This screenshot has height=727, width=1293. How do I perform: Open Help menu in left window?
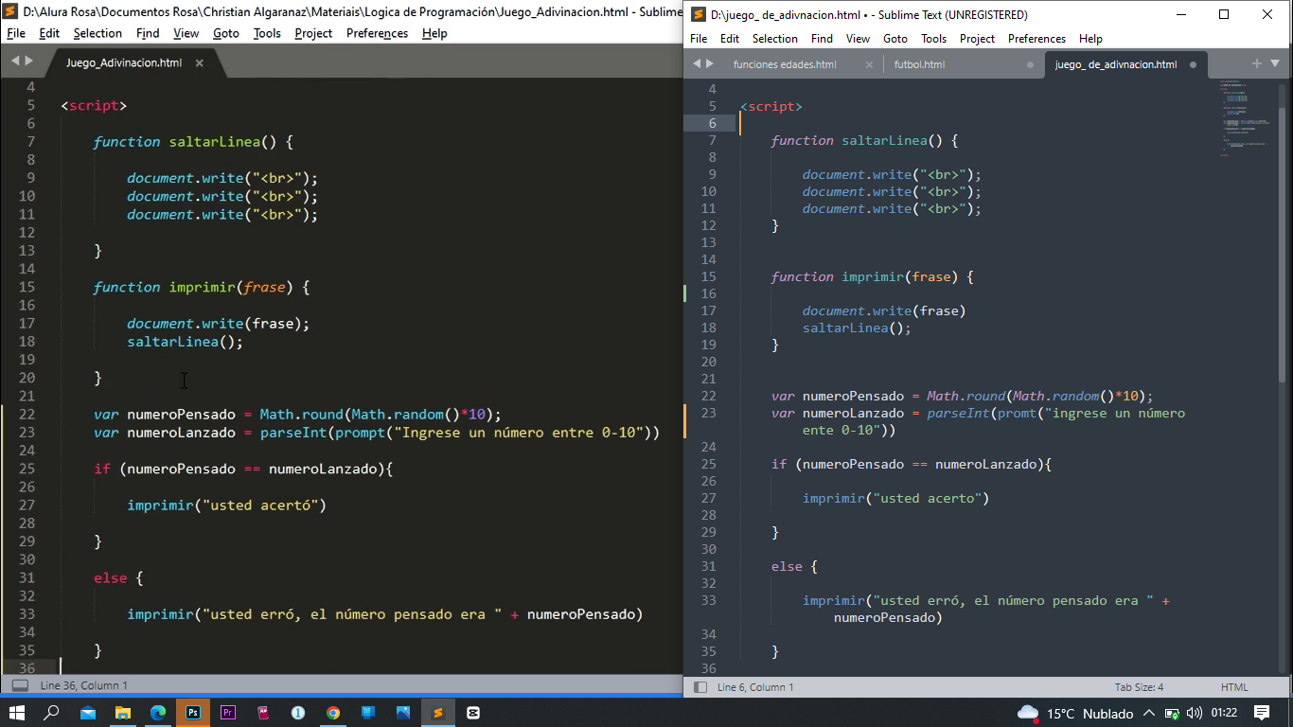434,33
